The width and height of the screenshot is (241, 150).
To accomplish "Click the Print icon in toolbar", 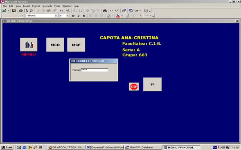I will point(20,11).
